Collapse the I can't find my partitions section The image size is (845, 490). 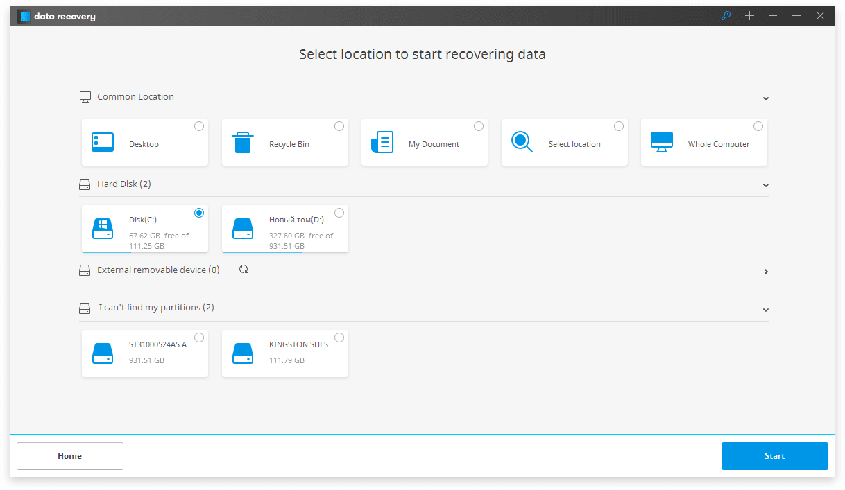(x=766, y=310)
